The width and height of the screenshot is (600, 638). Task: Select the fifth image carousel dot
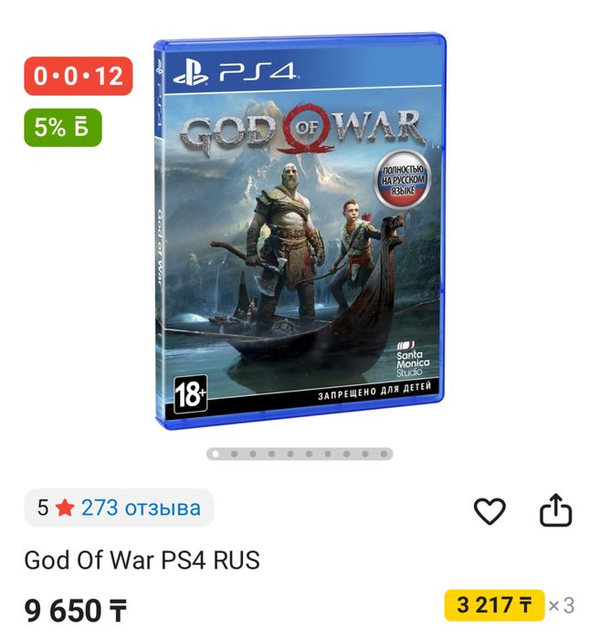[x=290, y=455]
